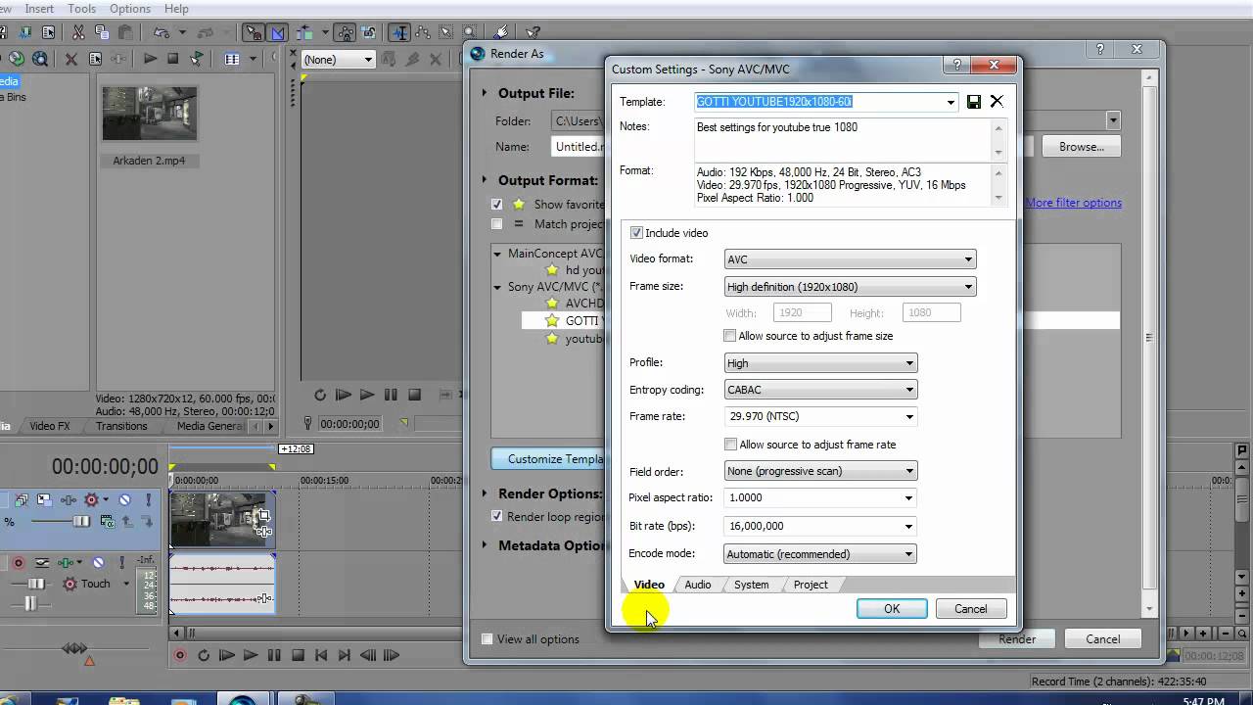
Task: Click the timeline transport Record button
Action: 180,656
